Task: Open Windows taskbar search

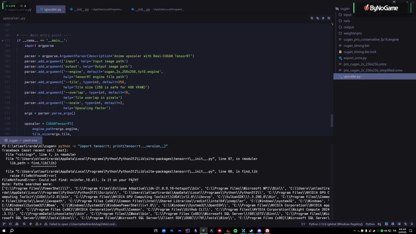Action: [x=12, y=231]
